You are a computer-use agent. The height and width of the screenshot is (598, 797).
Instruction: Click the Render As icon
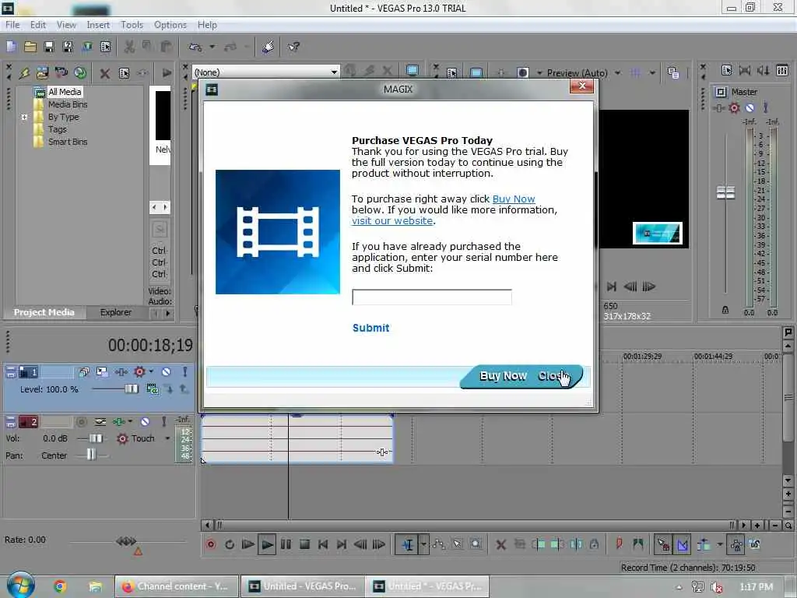[x=87, y=47]
